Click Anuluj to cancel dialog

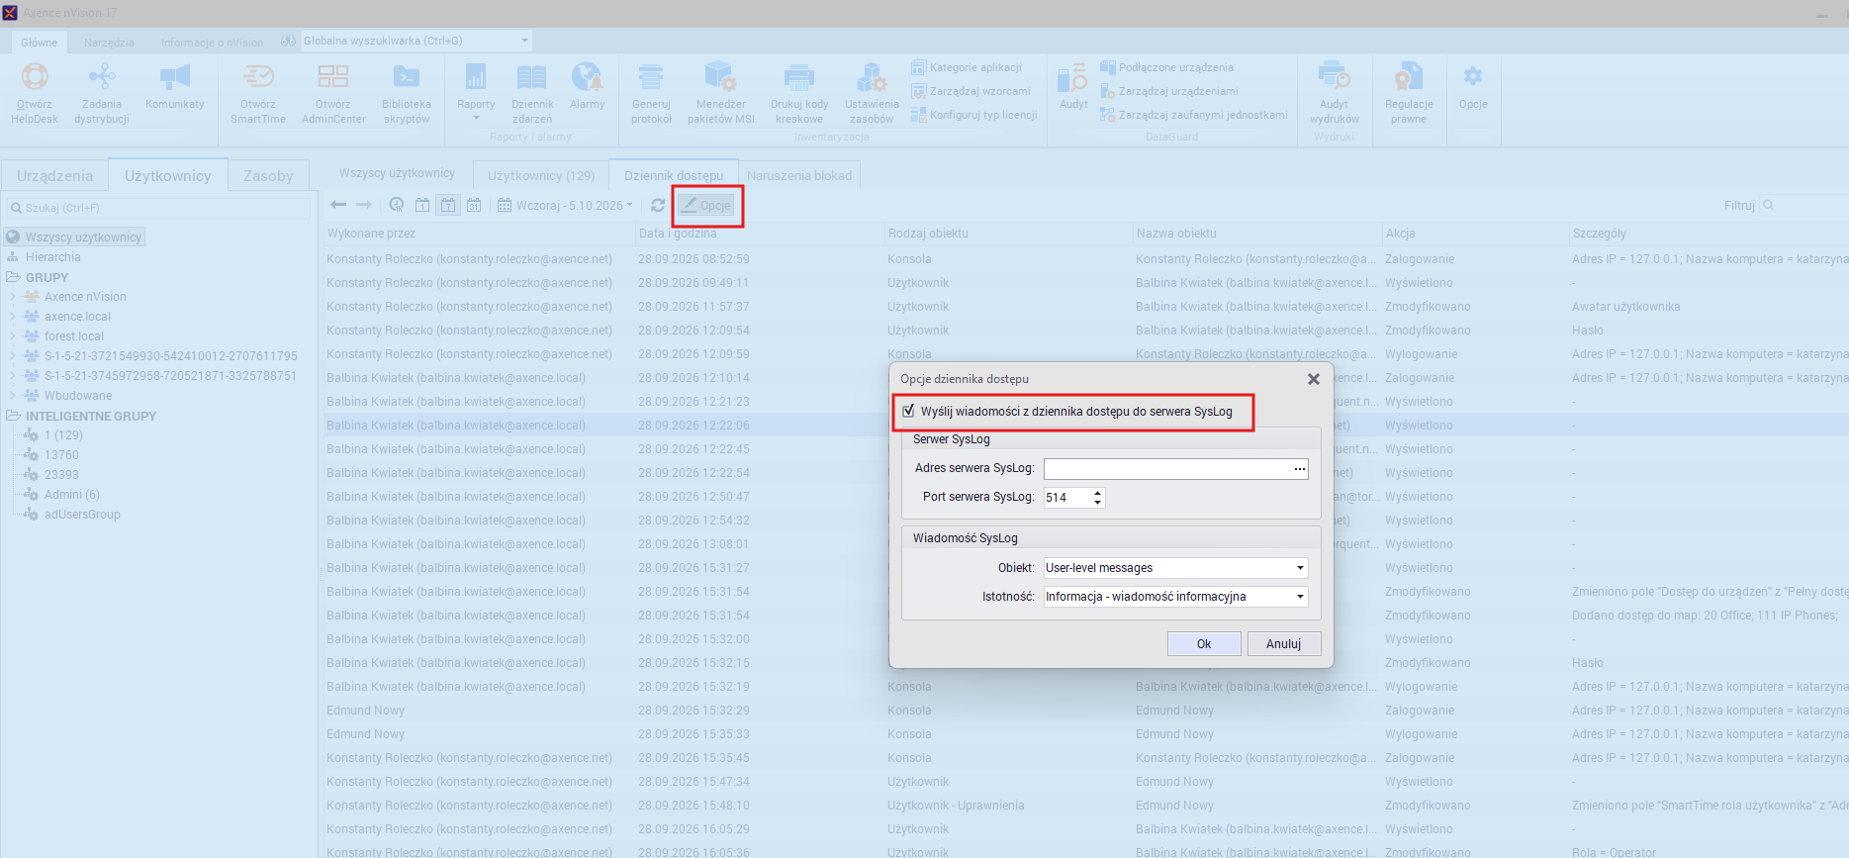(1283, 644)
